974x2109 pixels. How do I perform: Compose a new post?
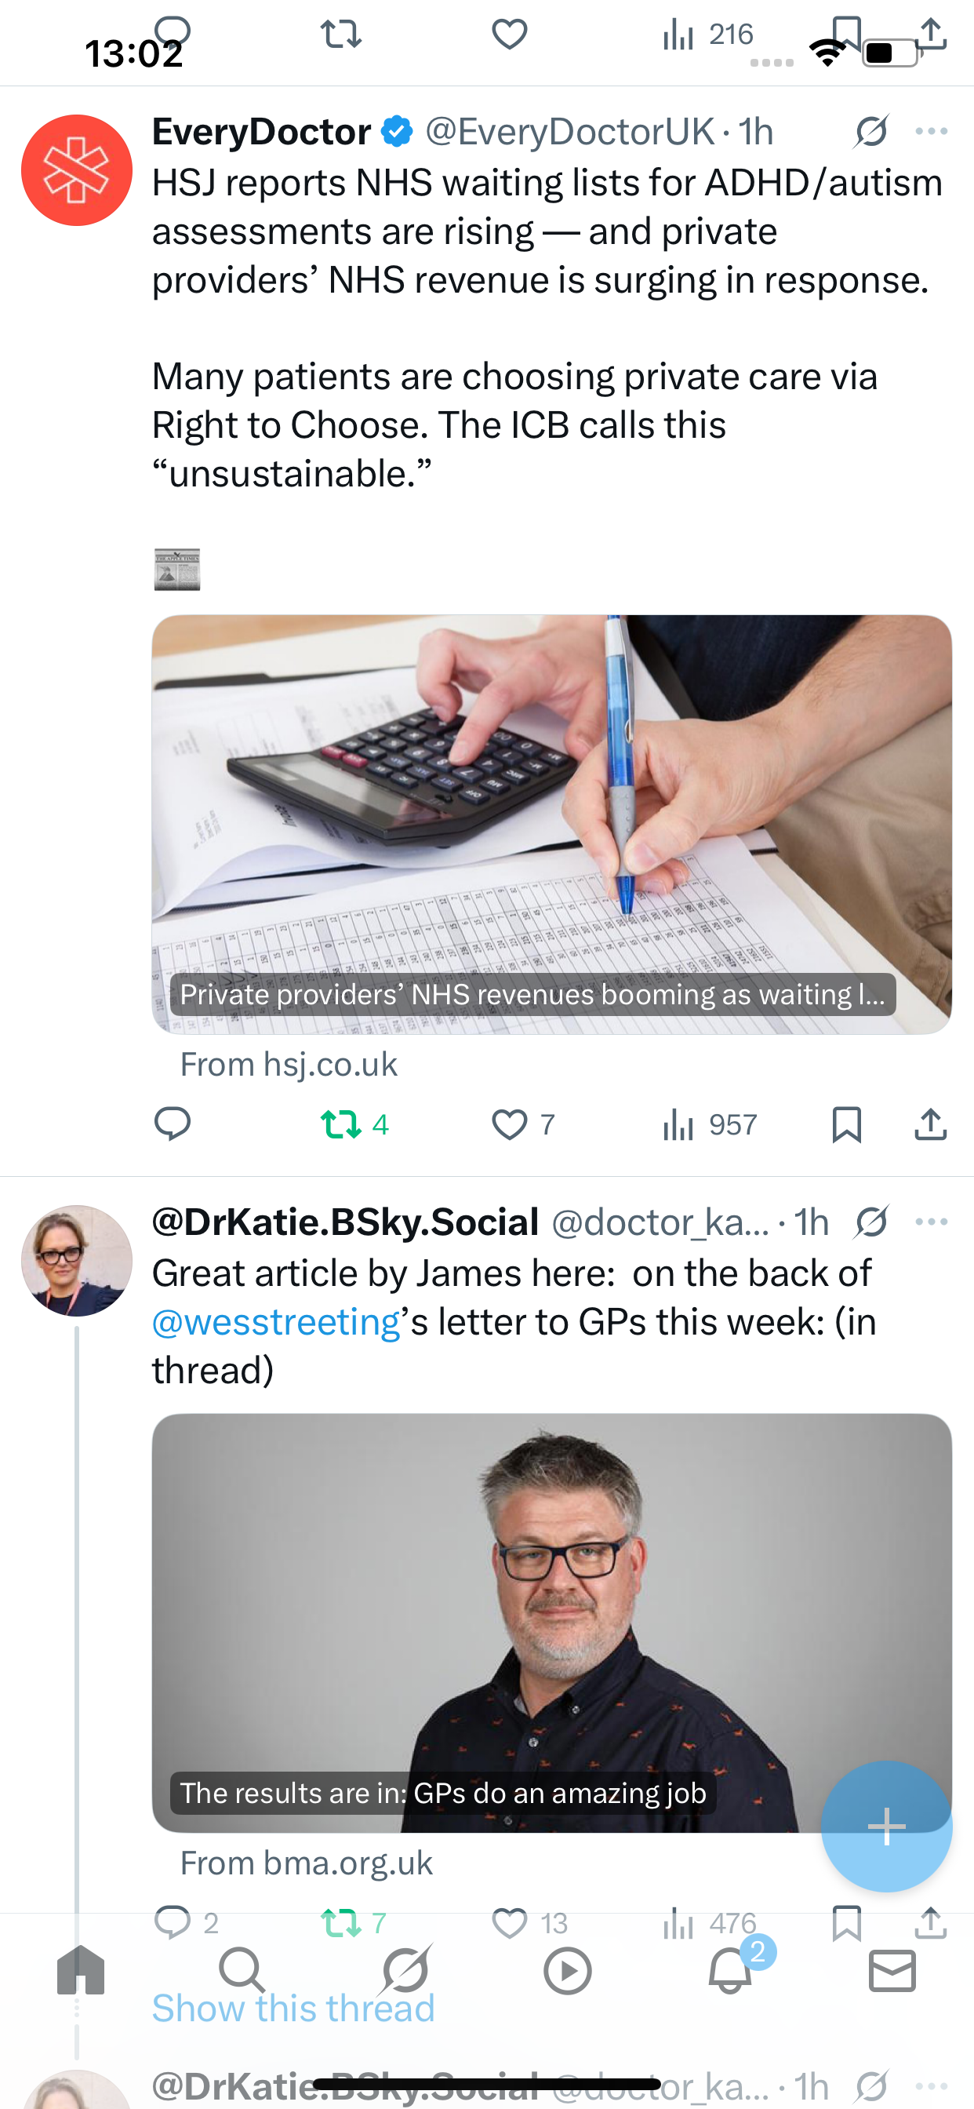click(886, 1826)
